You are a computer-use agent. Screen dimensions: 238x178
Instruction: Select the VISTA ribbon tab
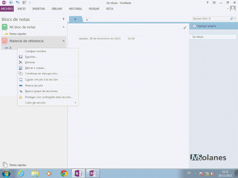click(x=109, y=9)
